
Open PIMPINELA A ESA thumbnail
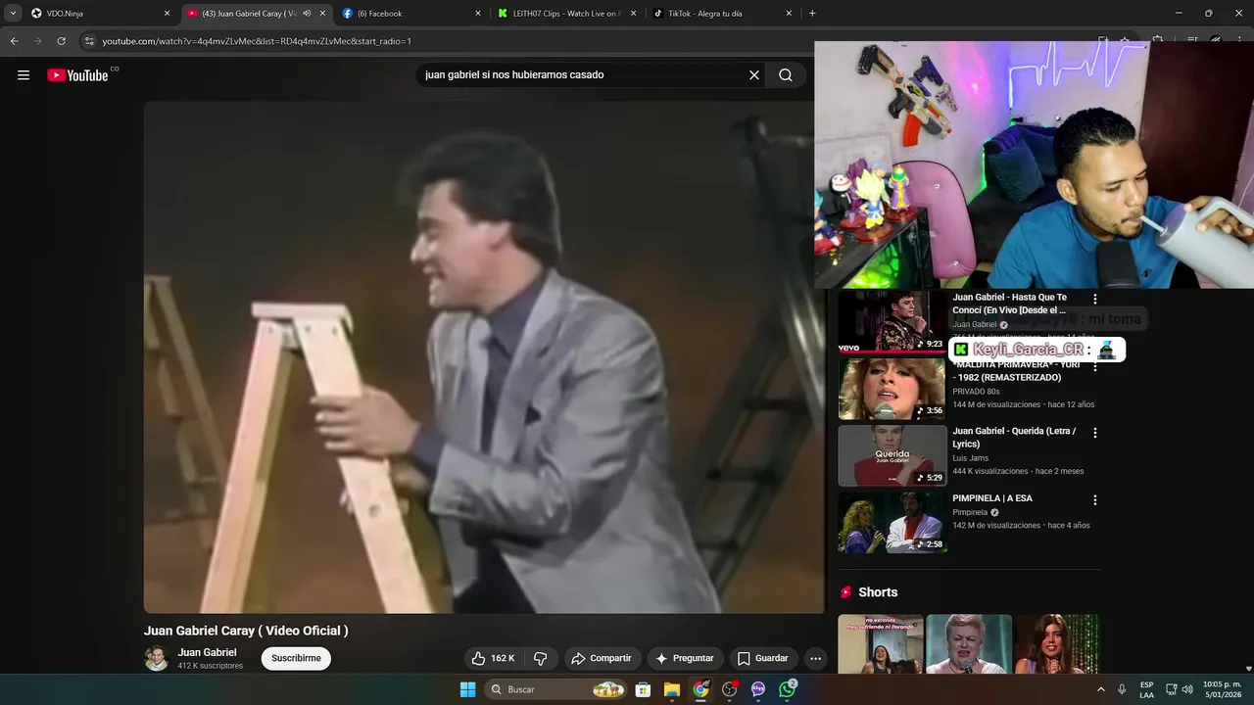coord(892,523)
